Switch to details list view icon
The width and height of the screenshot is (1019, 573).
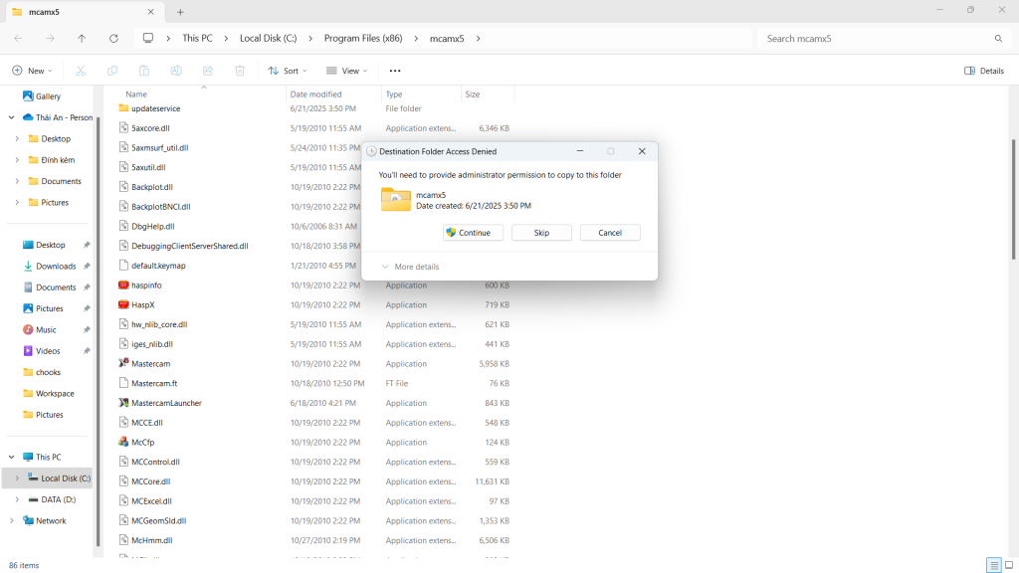[994, 565]
